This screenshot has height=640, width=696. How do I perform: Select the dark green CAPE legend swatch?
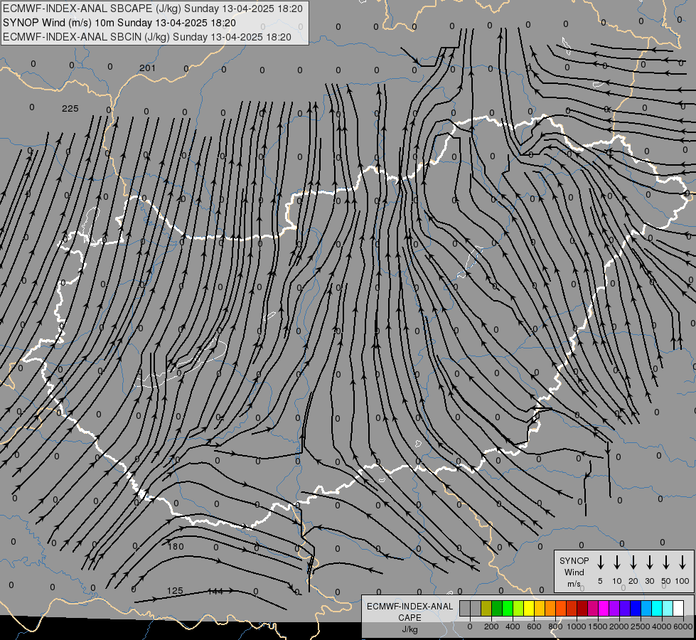click(497, 608)
